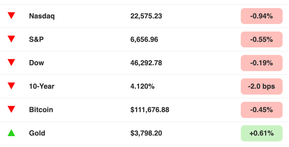The height and width of the screenshot is (147, 289).
Task: Click the green up arrow beside Gold
Action: pos(11,133)
